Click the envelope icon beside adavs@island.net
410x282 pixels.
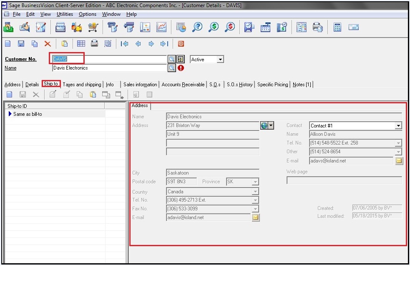point(399,161)
